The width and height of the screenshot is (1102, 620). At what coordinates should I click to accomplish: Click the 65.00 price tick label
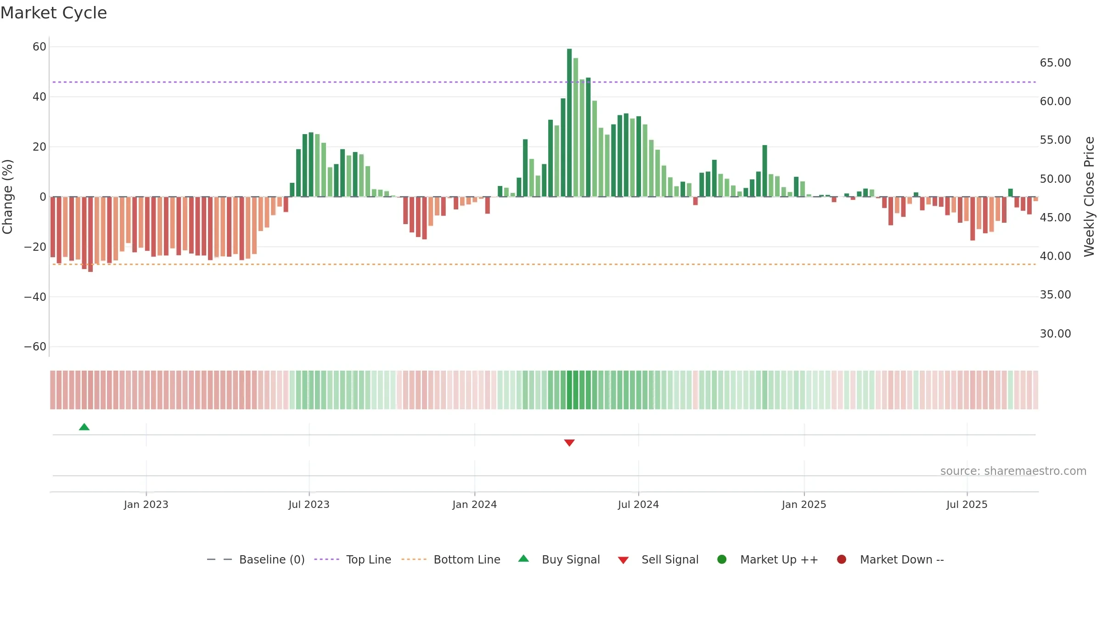click(x=1055, y=63)
